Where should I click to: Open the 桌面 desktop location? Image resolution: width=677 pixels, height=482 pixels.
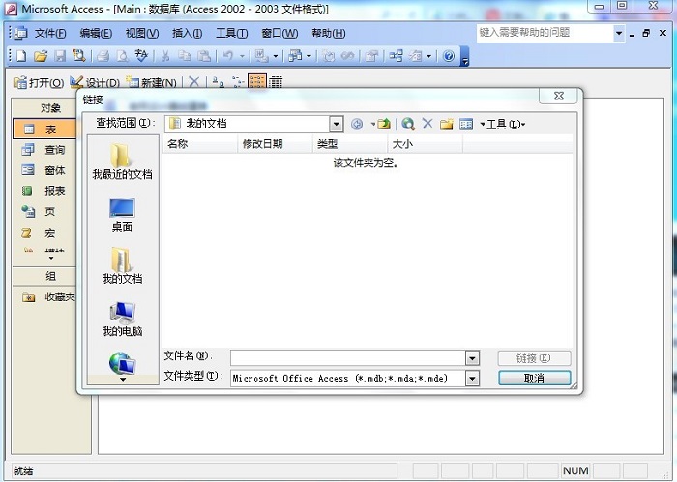coord(122,214)
